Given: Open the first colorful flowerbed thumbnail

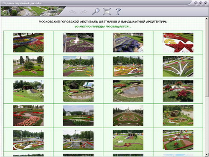Looking at the screenshot, I should coord(29,43).
